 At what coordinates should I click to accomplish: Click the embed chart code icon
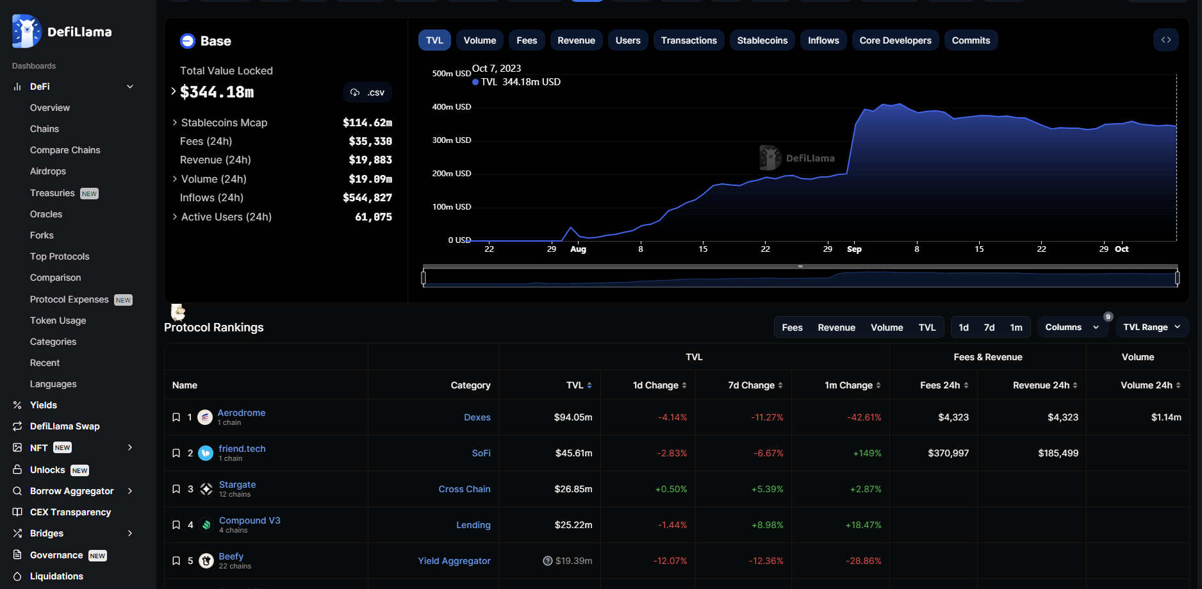(x=1166, y=40)
